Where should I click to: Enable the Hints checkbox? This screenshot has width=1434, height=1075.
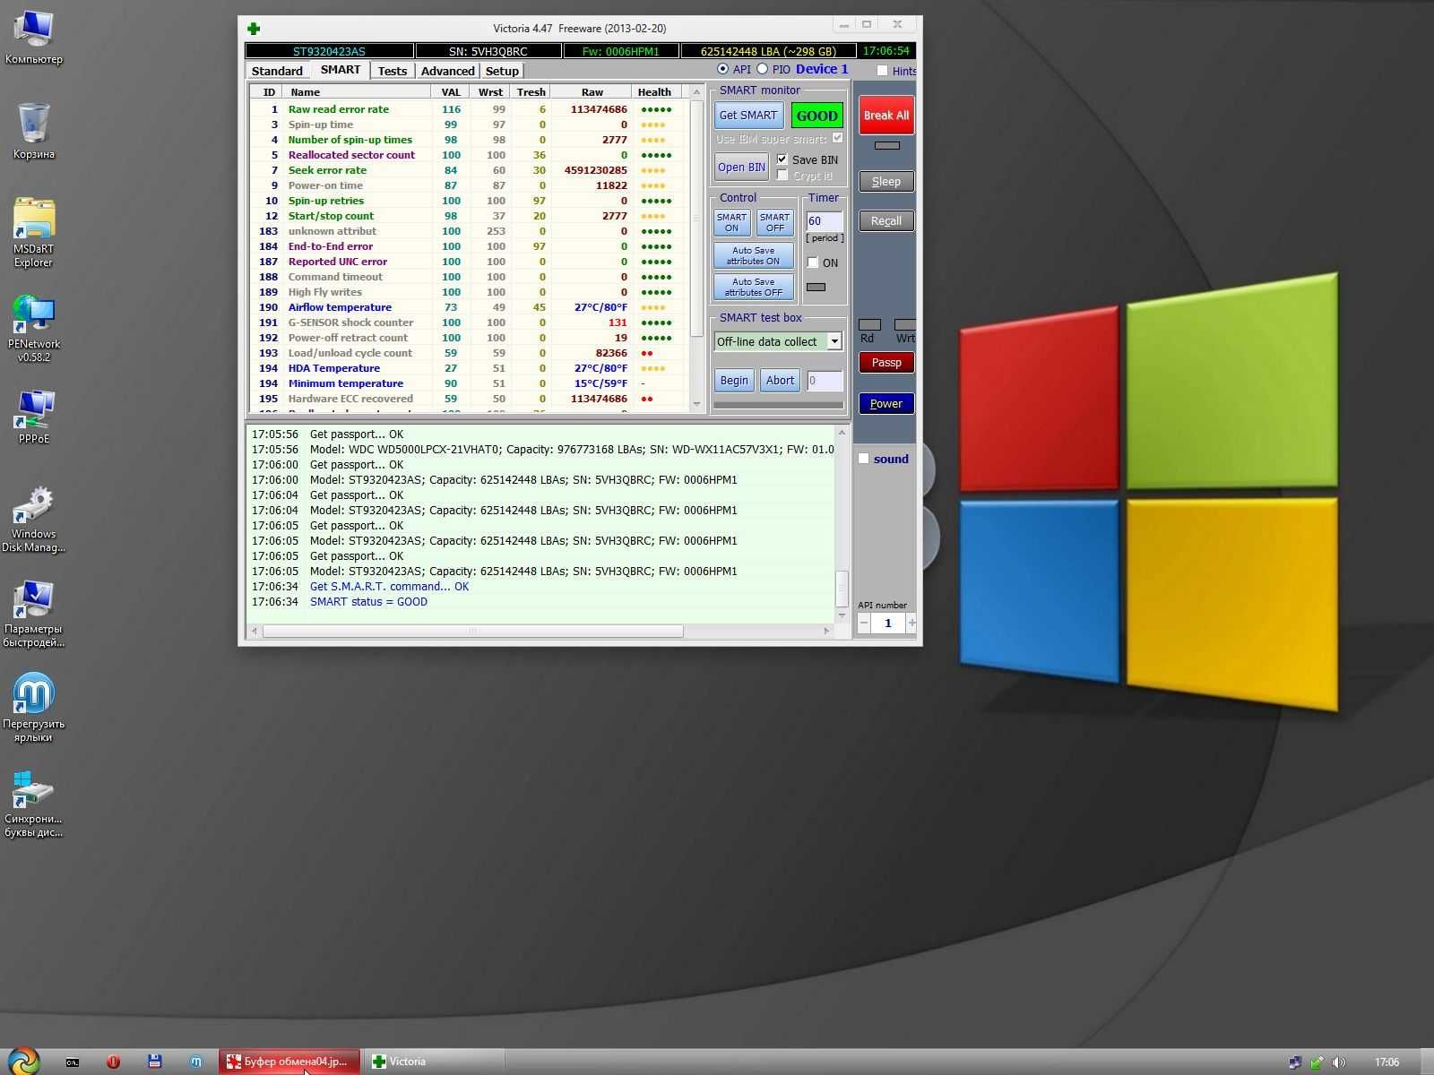tap(882, 71)
